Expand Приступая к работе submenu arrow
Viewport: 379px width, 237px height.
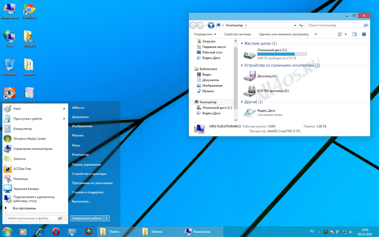(x=64, y=119)
